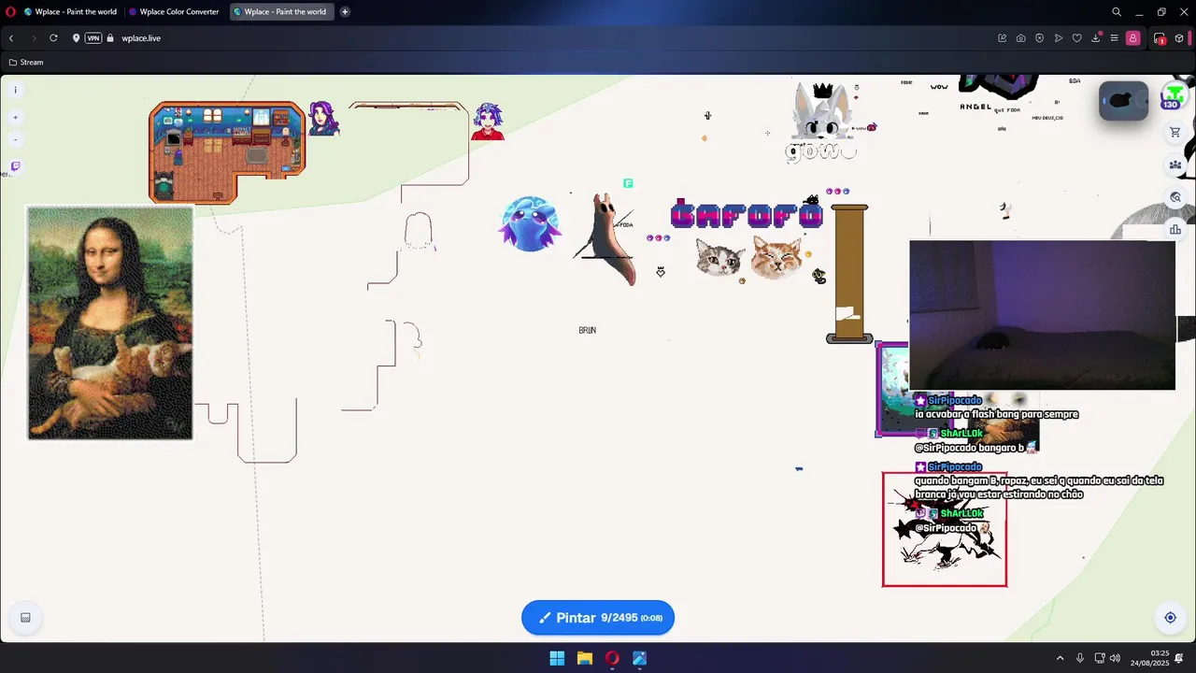Open a new browser tab
This screenshot has width=1196, height=673.
point(345,12)
